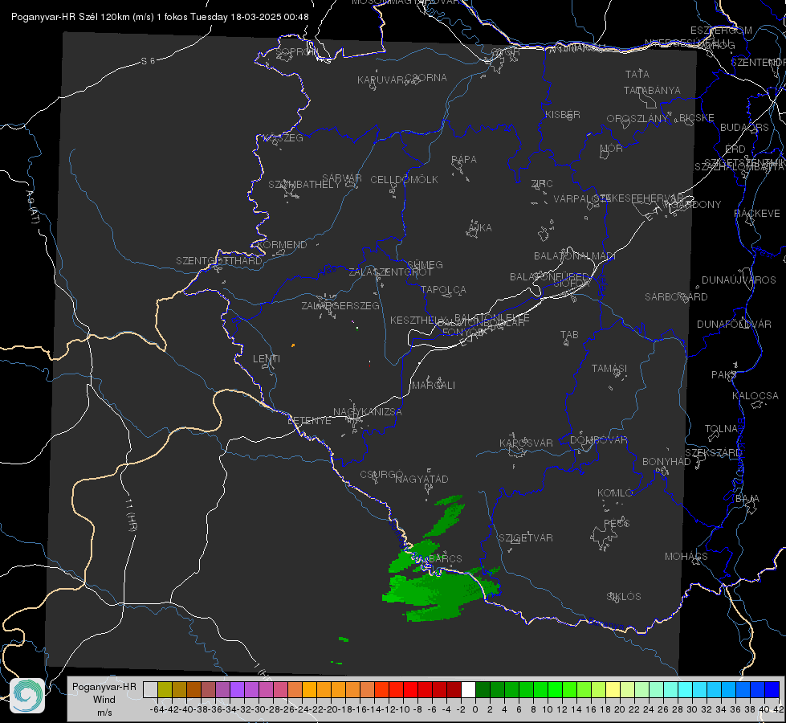The height and width of the screenshot is (723, 786).
Task: Click the small orange echo near Lenti
Action: [293, 345]
